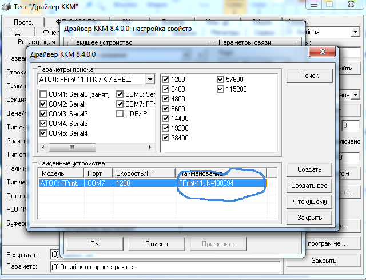Toggle the 2400 baud rate checkbox
This screenshot has width=366, height=280.
tap(165, 89)
